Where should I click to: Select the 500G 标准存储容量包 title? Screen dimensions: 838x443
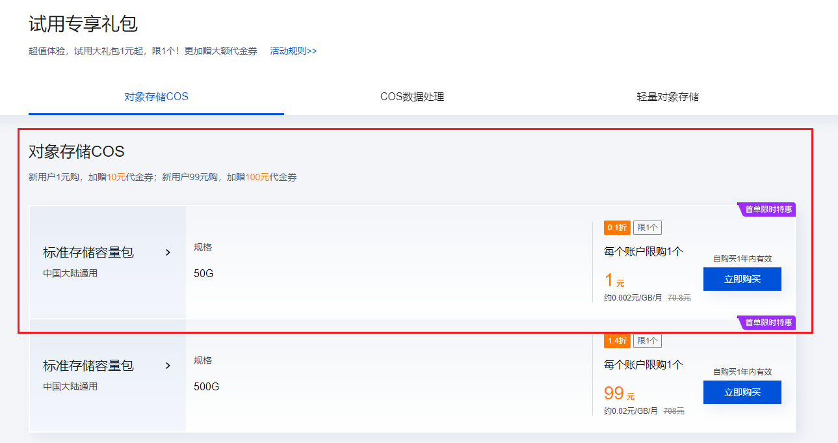click(88, 366)
